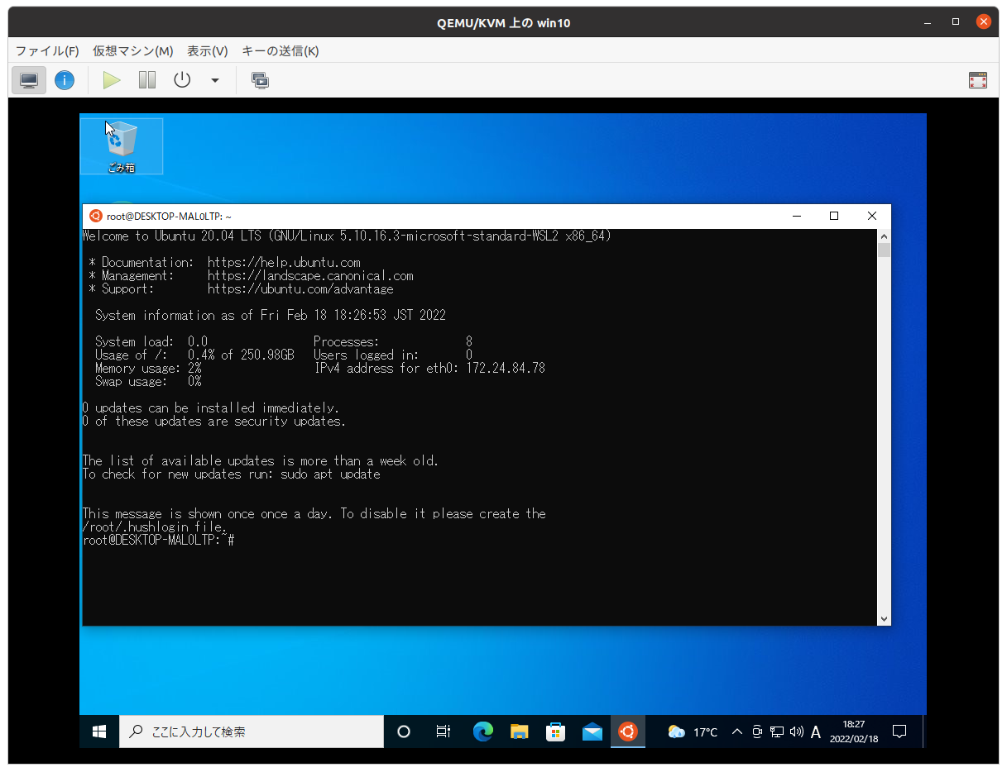Click the ここに入力して検索 search box

pos(252,731)
